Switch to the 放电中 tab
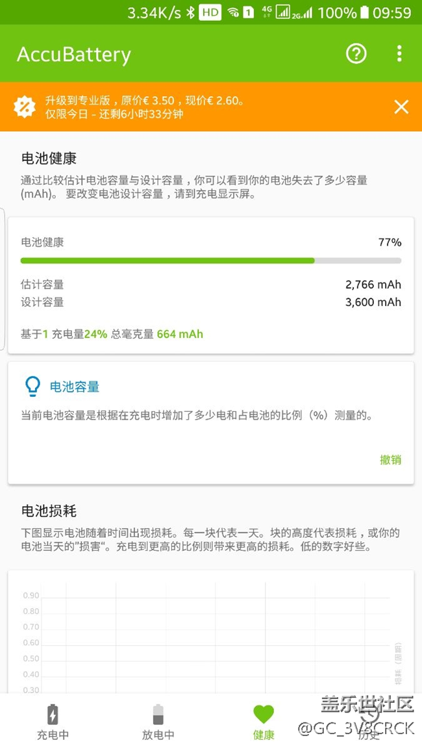The height and width of the screenshot is (751, 422). coord(158,736)
